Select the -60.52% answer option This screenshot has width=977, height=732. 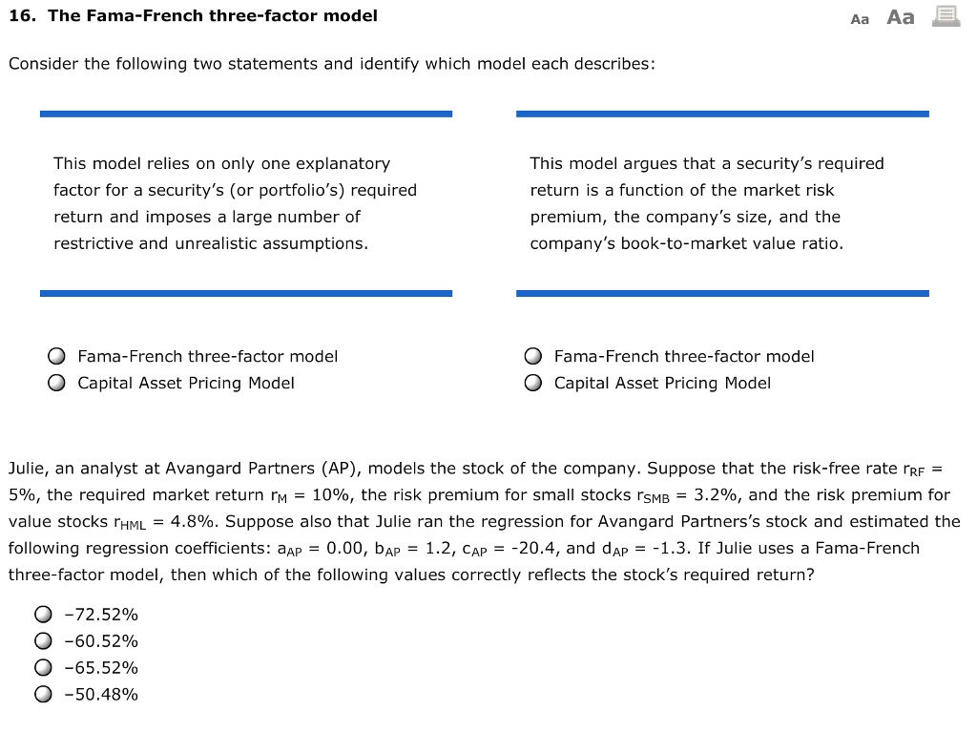42,641
